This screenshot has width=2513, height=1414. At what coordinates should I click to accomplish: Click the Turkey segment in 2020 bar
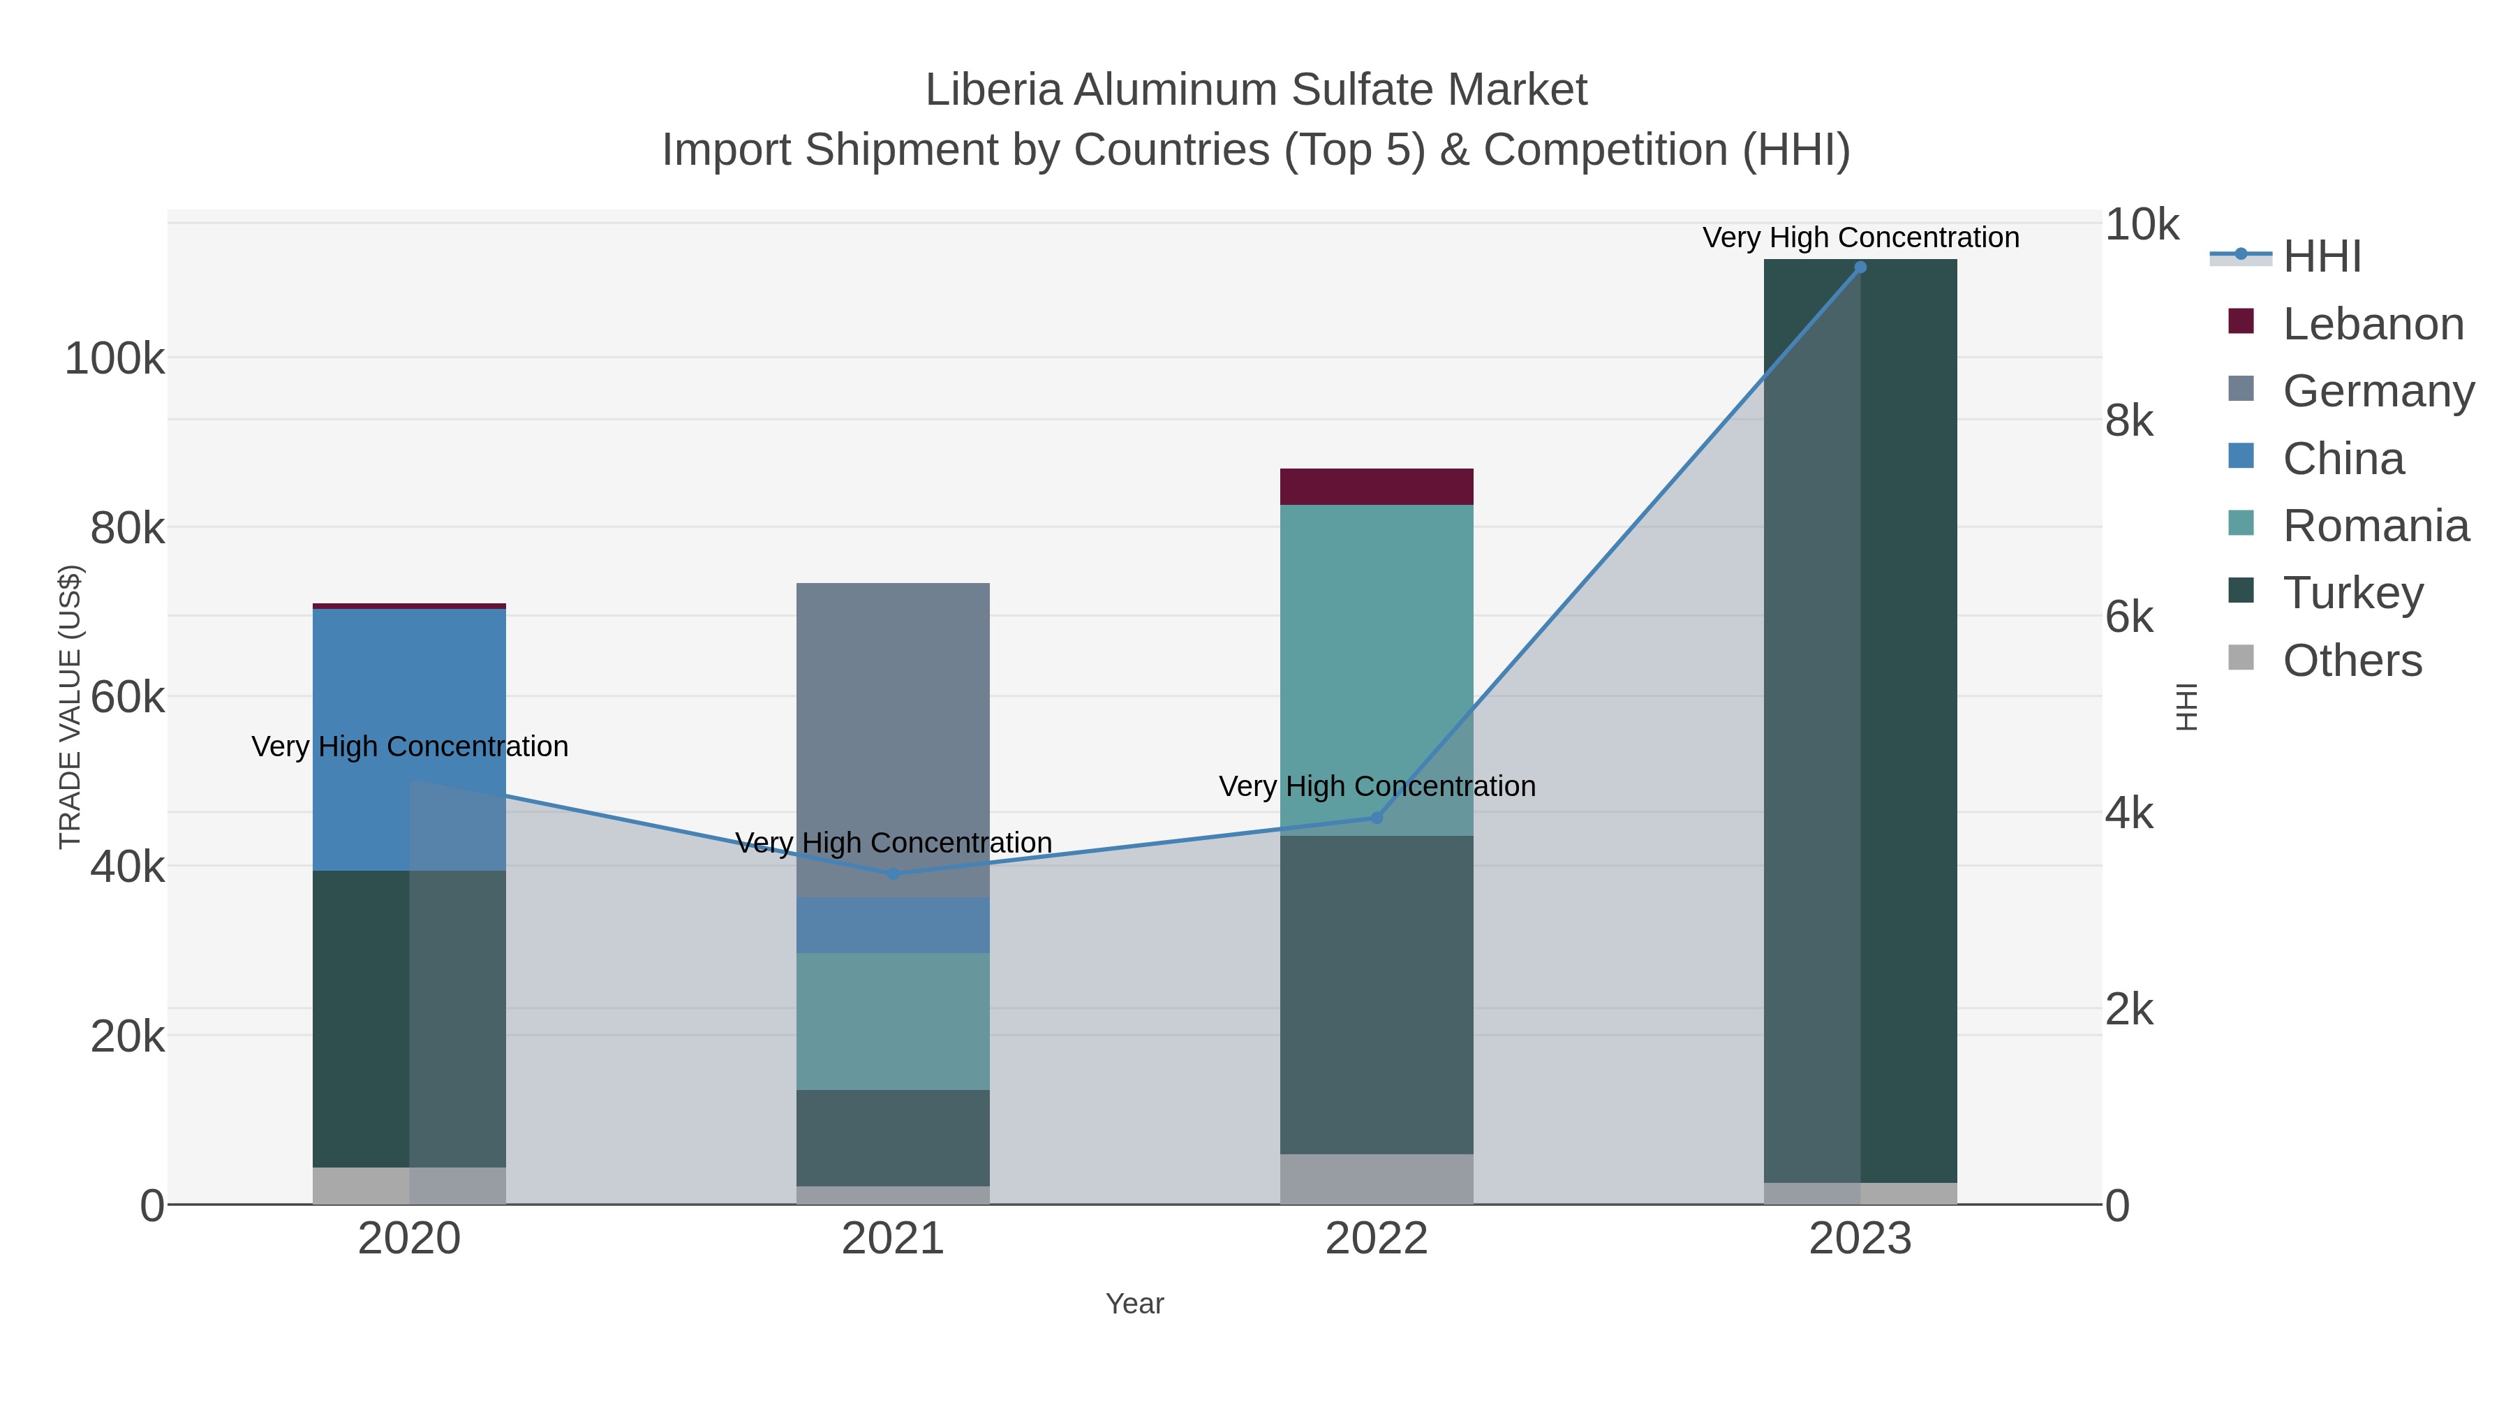click(x=409, y=1019)
